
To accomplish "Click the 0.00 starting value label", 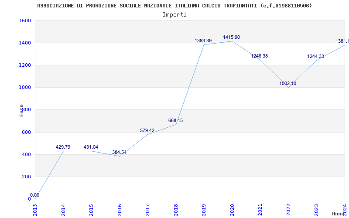I will pos(34,195).
